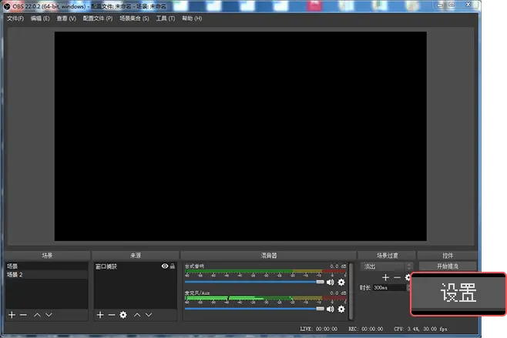507x338 pixels.
Task: Click the OBS logo in the title bar
Action: pyautogui.click(x=7, y=6)
